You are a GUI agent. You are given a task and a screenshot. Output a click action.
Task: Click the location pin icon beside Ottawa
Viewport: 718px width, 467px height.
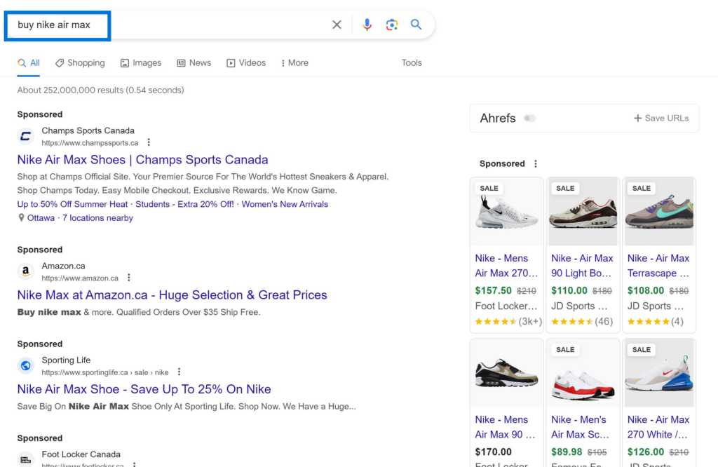click(x=21, y=217)
